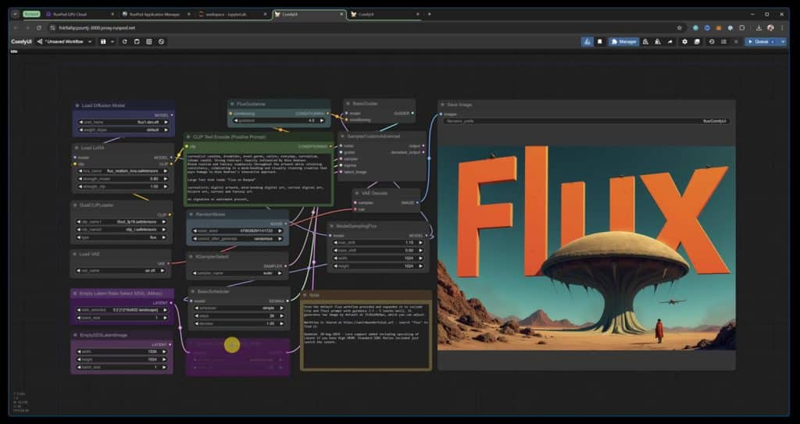Click the green Runpod tab group label
800x424 pixels.
click(31, 14)
